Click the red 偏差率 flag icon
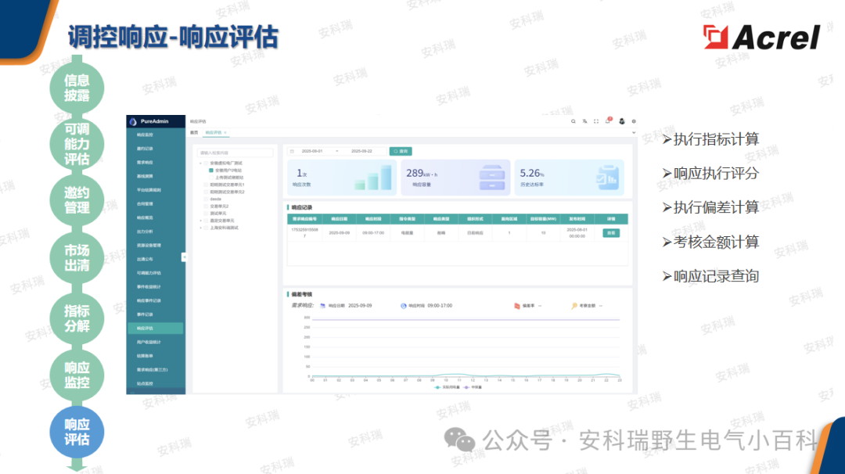The image size is (845, 474). (516, 305)
